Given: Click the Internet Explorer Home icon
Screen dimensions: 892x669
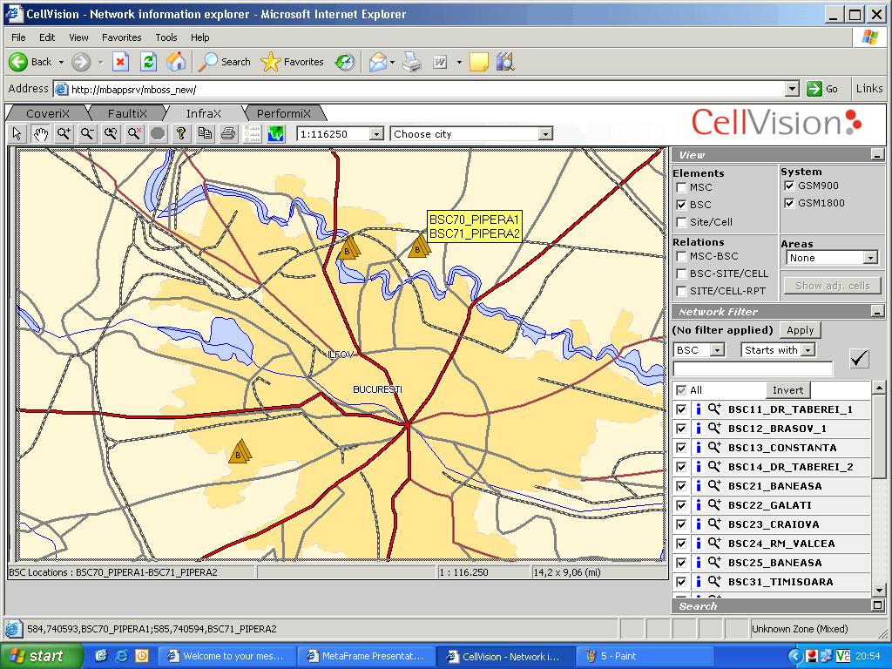Looking at the screenshot, I should pos(176,62).
